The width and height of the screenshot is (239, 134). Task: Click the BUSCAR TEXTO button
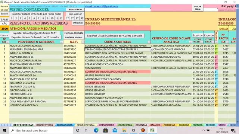click(x=75, y=9)
